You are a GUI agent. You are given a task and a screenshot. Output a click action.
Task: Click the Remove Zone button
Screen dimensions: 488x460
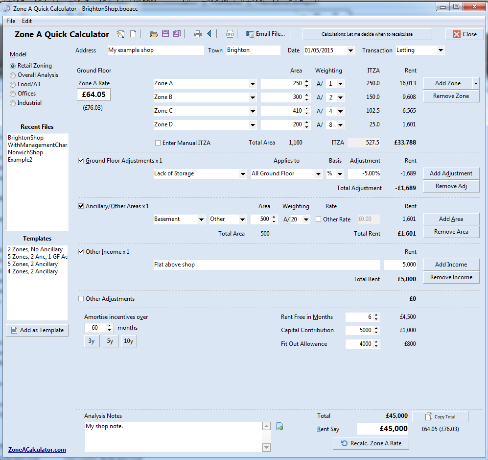pyautogui.click(x=451, y=96)
